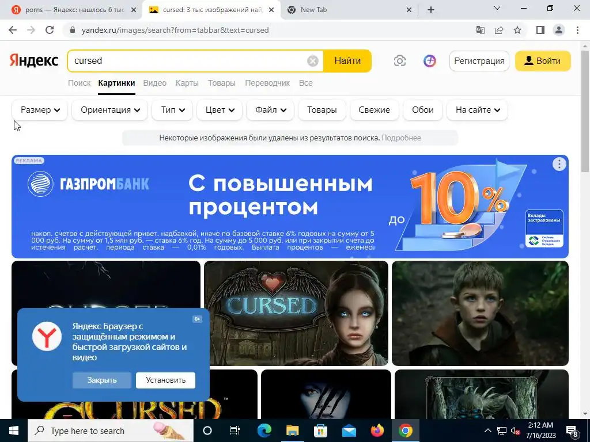This screenshot has height=442, width=590.
Task: Open File Explorer from taskbar
Action: pos(292,430)
